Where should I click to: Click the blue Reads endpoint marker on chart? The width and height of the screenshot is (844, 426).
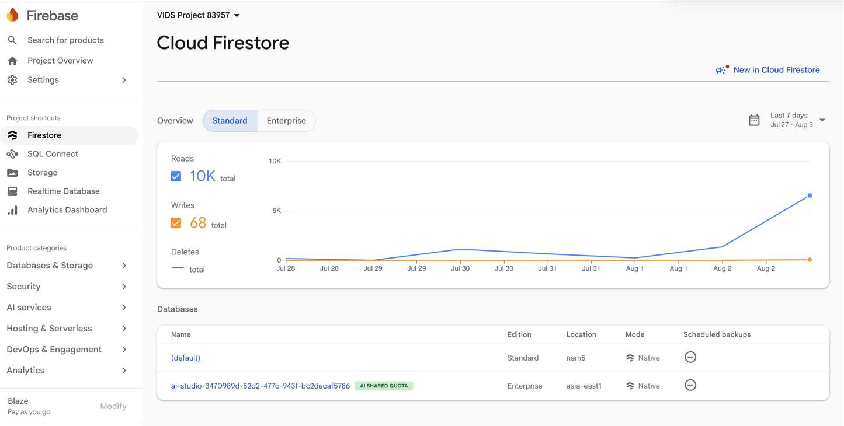click(810, 195)
